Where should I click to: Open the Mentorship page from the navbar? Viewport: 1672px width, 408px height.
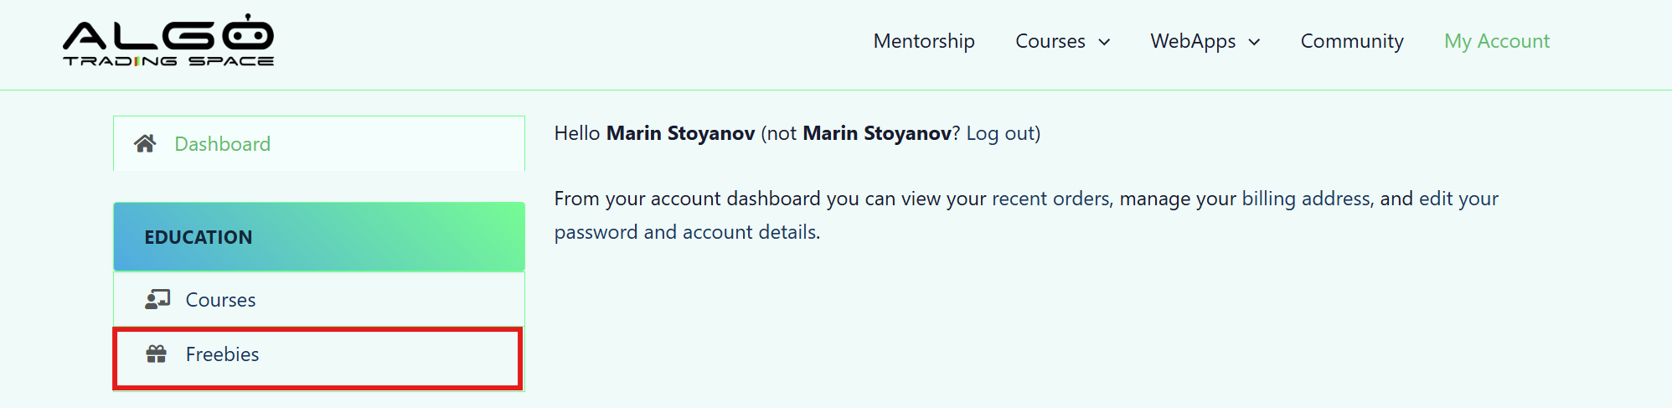(924, 41)
